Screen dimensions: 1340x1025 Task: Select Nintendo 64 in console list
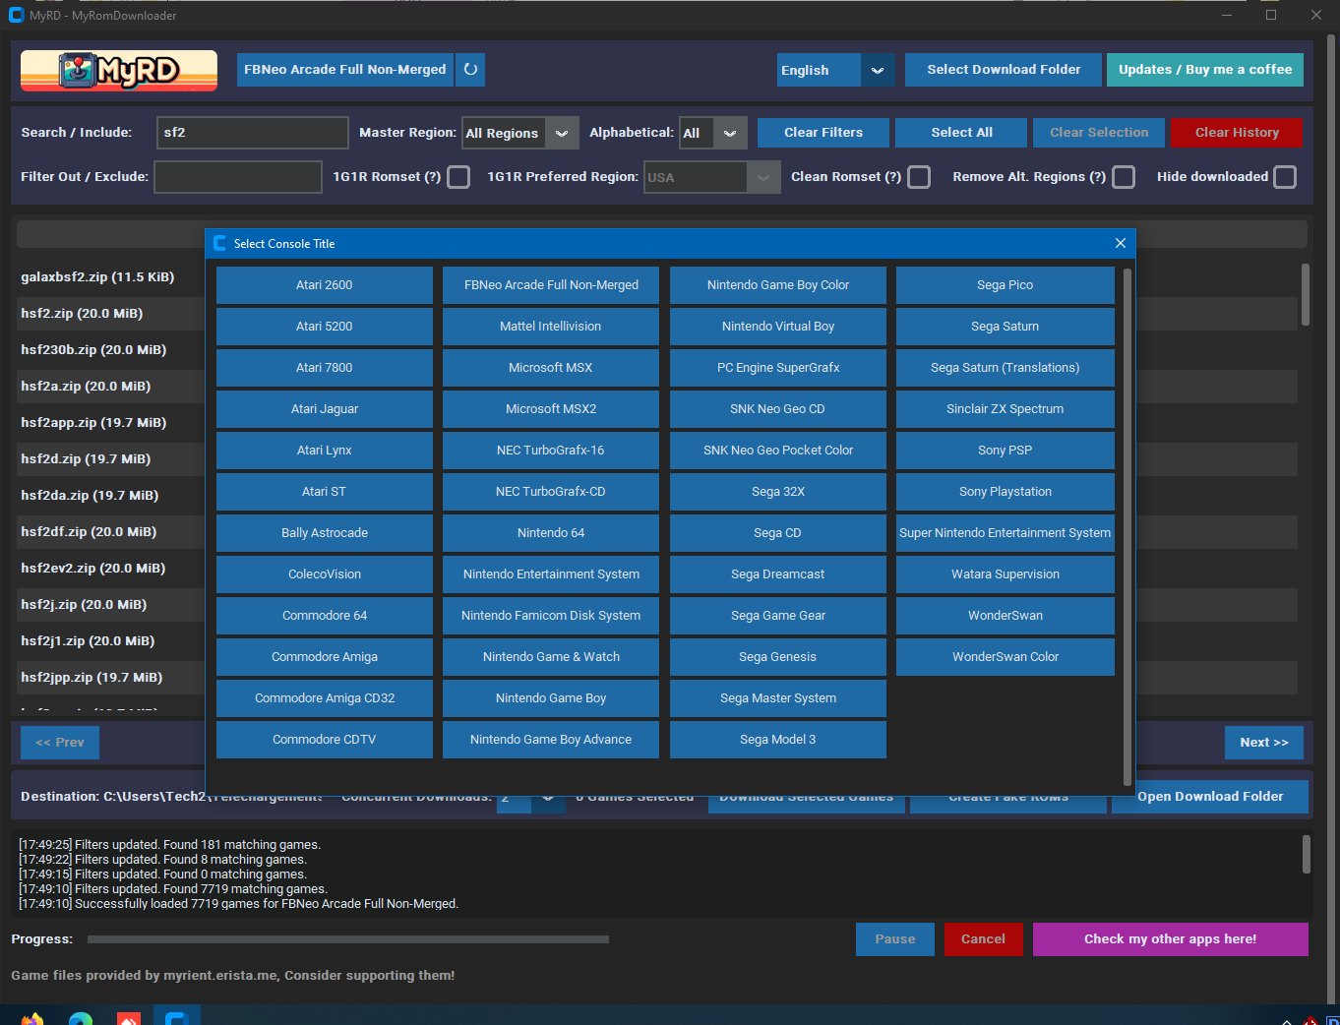550,533
